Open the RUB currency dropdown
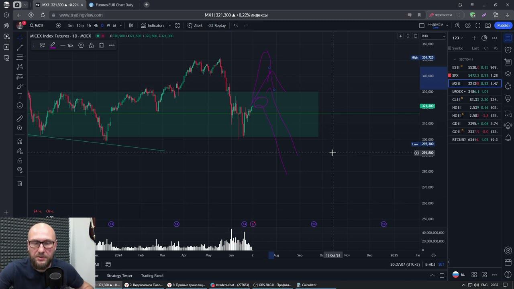The height and width of the screenshot is (289, 514). (433, 36)
